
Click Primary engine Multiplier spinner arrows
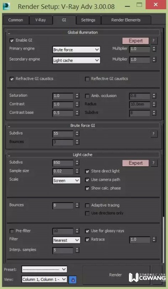pos(154,49)
